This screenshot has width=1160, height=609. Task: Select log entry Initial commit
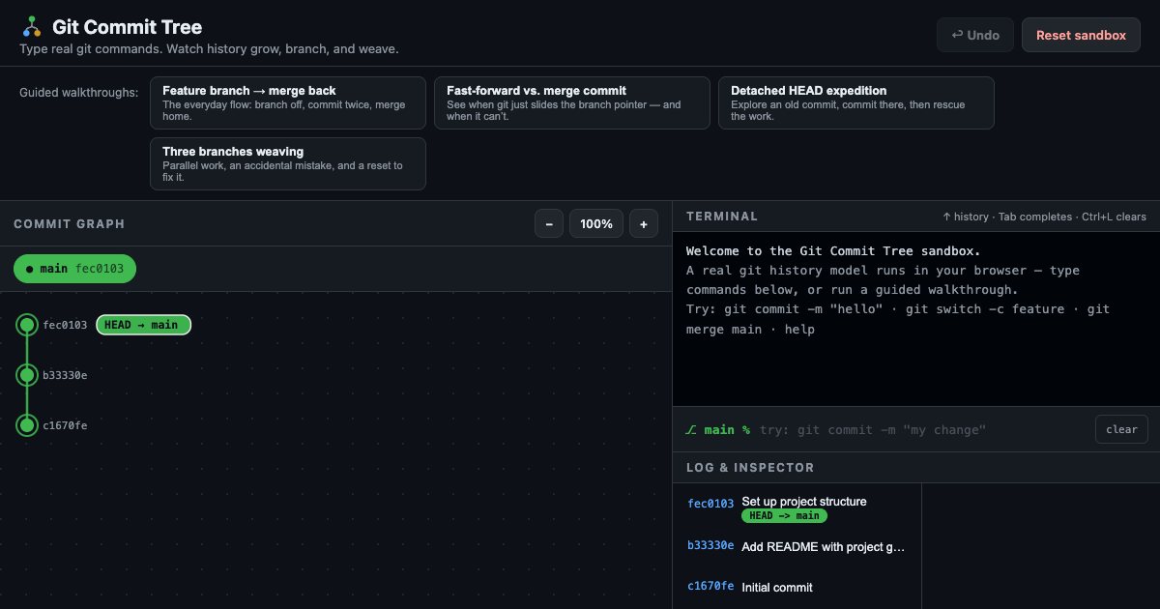point(797,587)
